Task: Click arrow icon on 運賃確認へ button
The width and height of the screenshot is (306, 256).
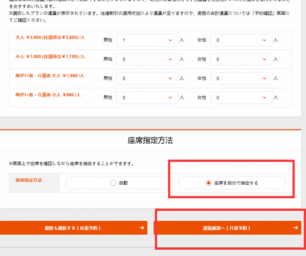Action: coord(295,228)
